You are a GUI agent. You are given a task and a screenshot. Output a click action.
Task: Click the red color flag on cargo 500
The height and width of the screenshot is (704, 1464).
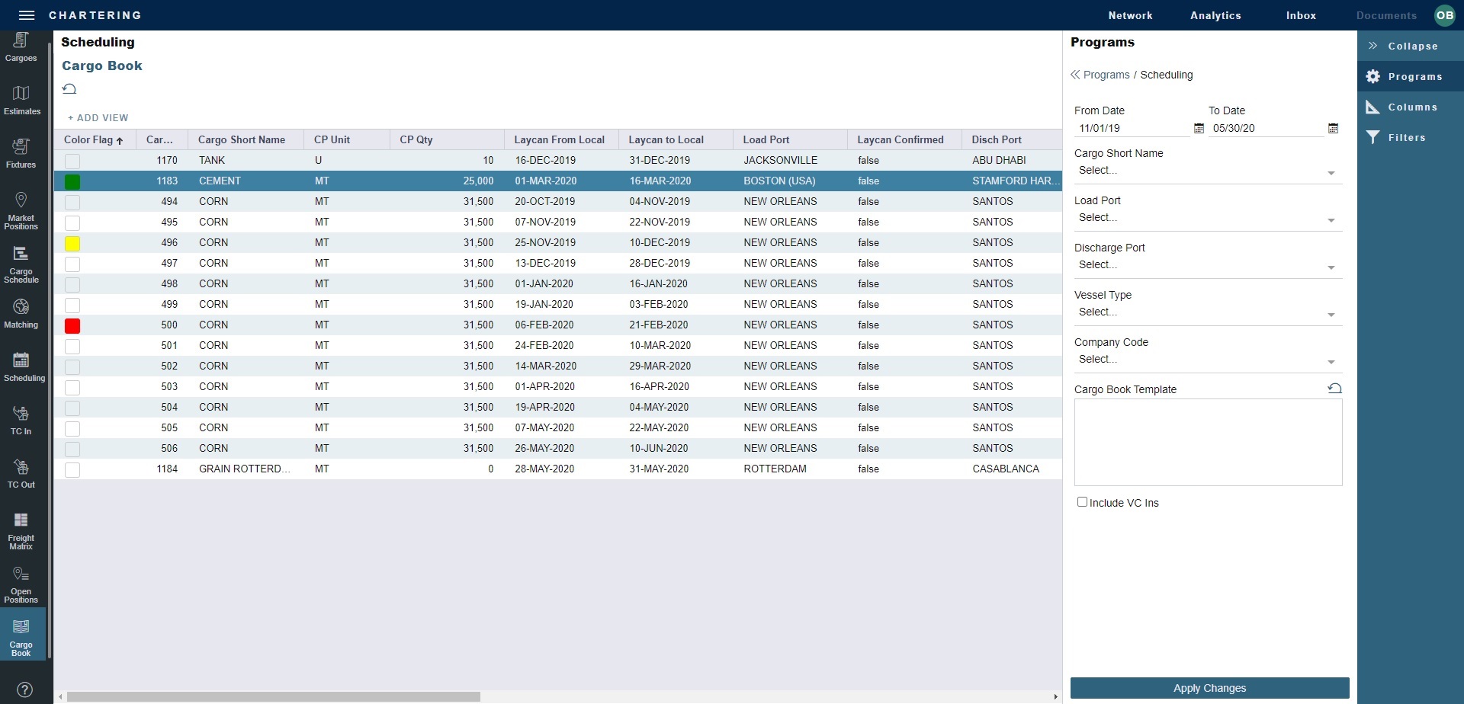[72, 325]
